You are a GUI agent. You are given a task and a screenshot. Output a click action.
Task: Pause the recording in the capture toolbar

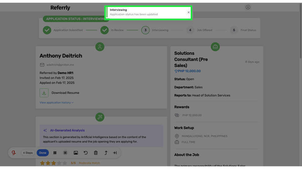55,153
